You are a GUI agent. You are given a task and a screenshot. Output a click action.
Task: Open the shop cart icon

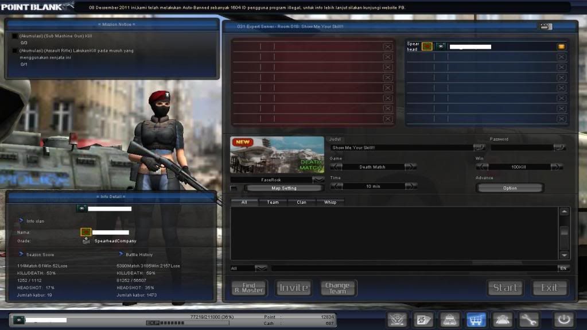click(x=476, y=320)
